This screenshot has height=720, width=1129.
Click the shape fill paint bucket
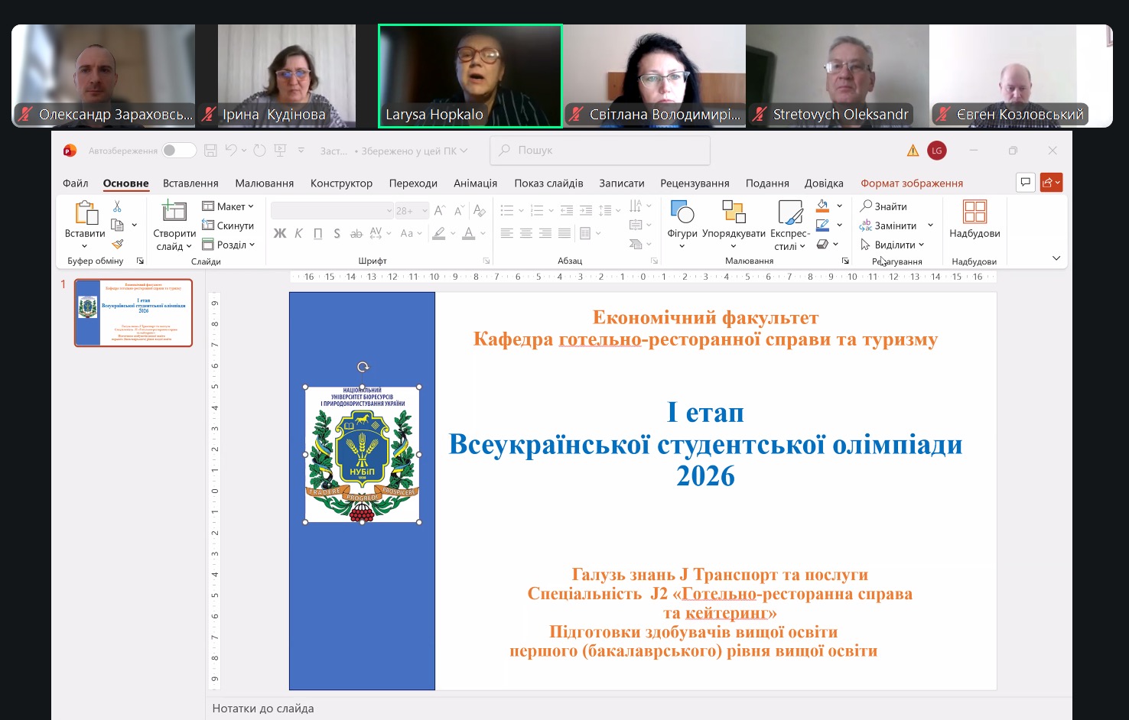823,206
